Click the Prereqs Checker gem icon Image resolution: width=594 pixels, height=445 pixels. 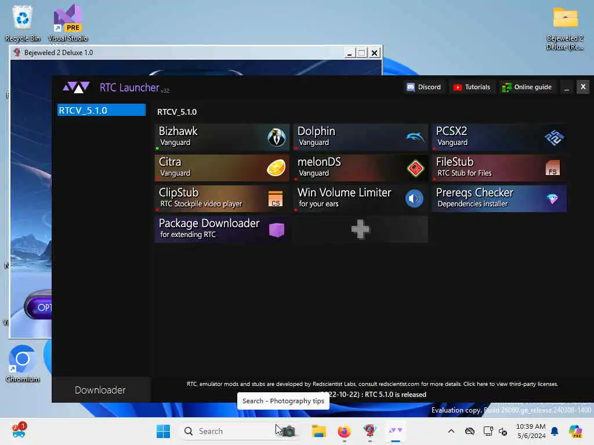[552, 198]
